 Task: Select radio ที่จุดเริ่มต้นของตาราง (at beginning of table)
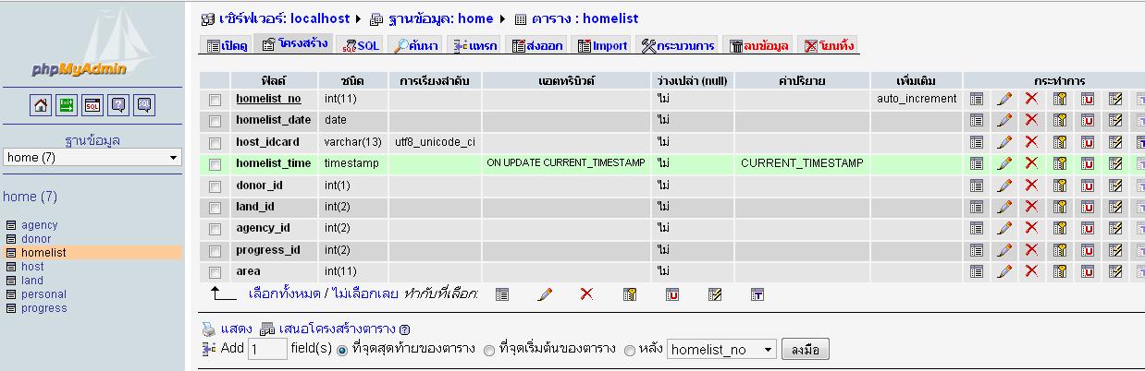pyautogui.click(x=488, y=350)
